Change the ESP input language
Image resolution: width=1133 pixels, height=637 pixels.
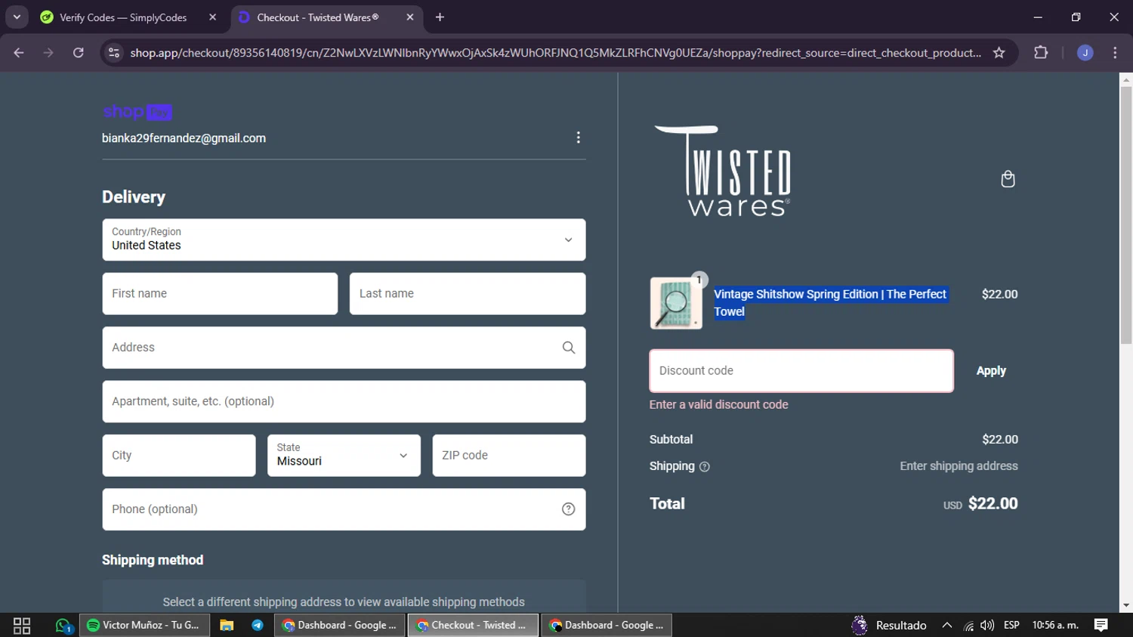point(1011,626)
